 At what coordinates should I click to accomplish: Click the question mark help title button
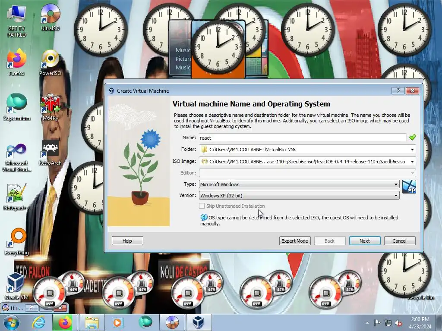[x=398, y=91]
